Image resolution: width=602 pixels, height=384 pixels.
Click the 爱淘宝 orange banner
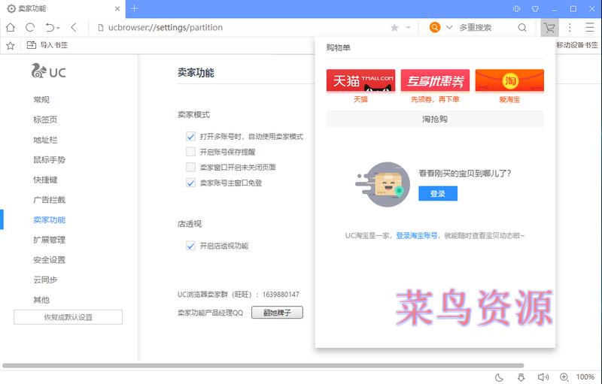coord(509,80)
